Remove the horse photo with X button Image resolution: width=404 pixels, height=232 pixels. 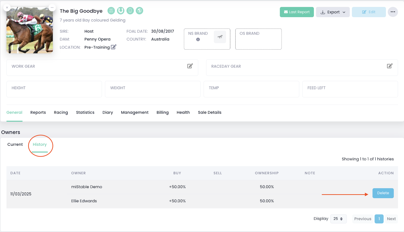point(7,8)
